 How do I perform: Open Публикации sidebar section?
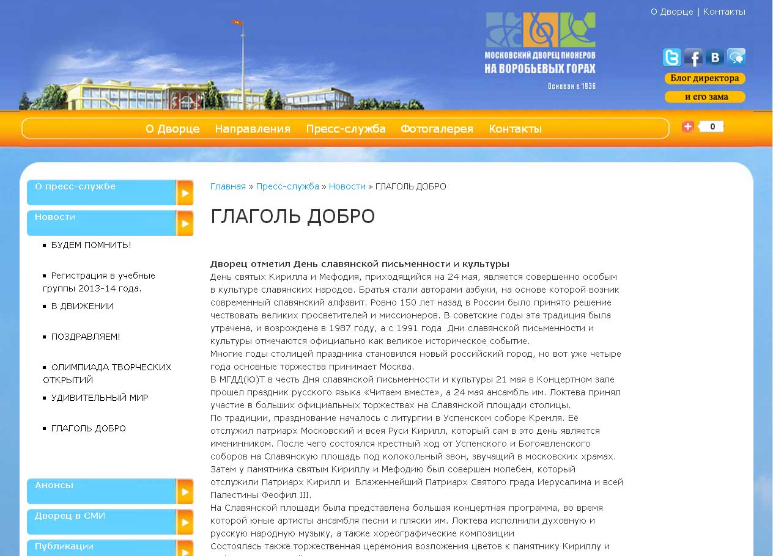(x=102, y=548)
